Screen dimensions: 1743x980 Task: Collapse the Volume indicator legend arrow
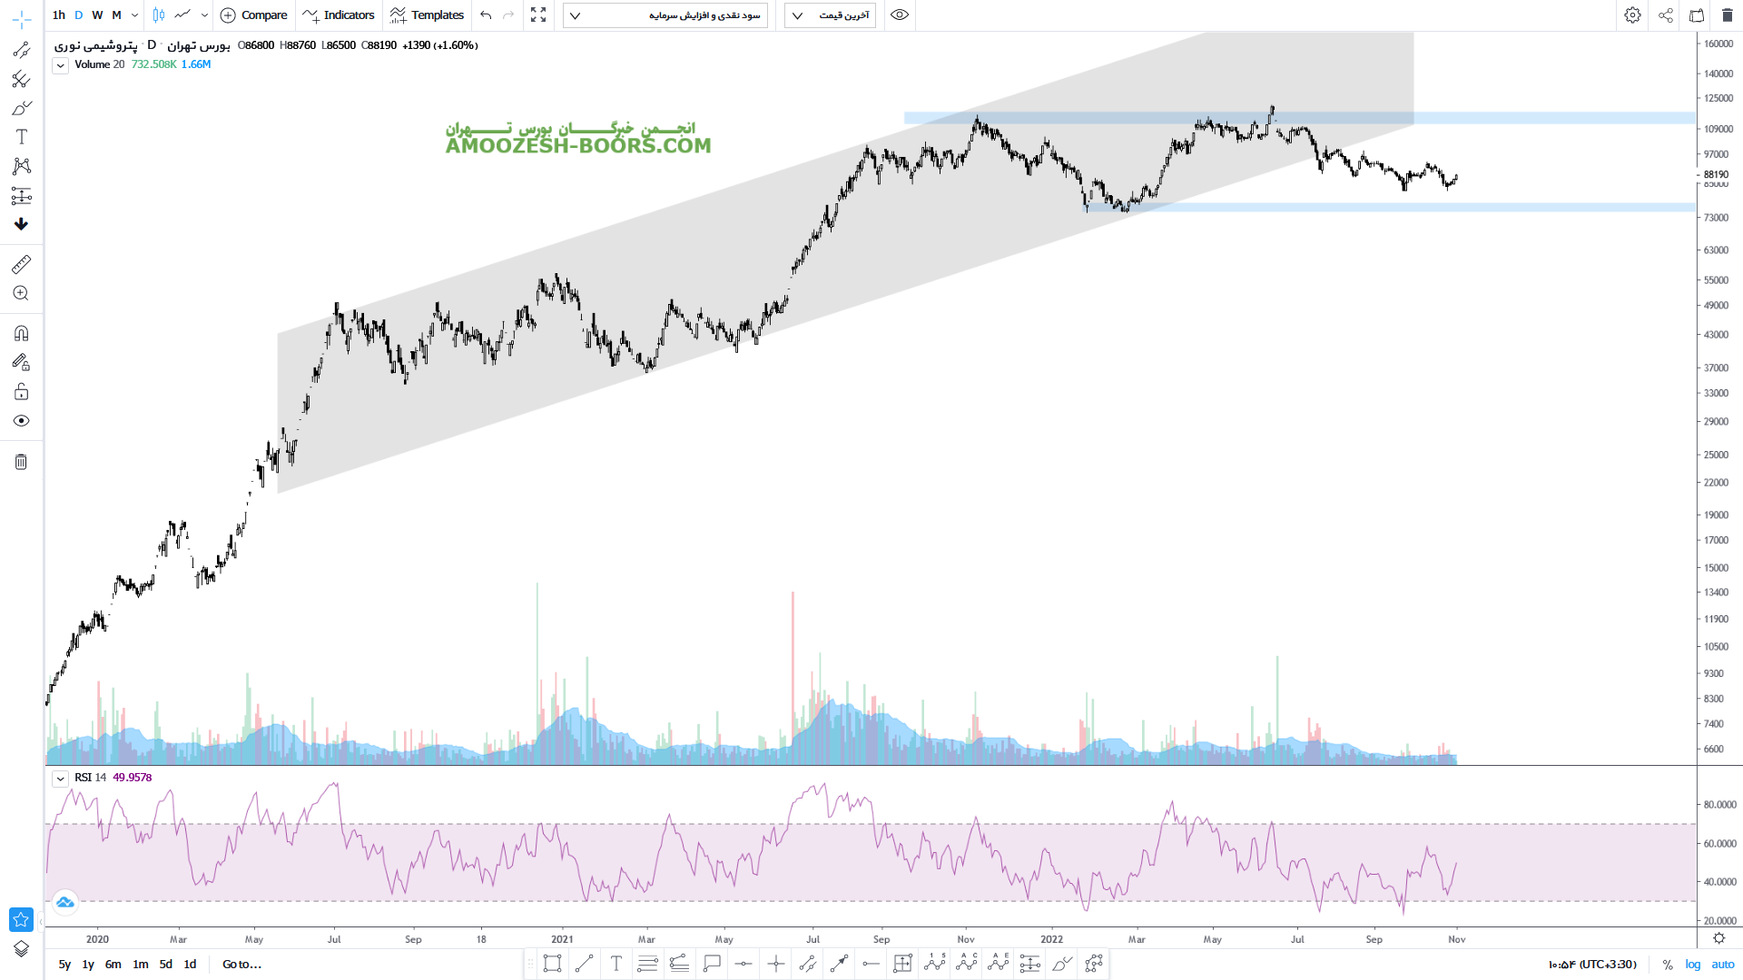(x=60, y=65)
